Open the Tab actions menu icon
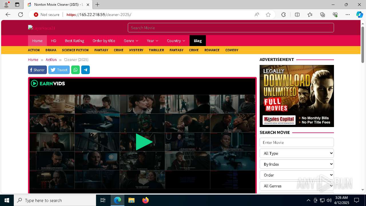Screen dimensions: 366x206 [17, 5]
